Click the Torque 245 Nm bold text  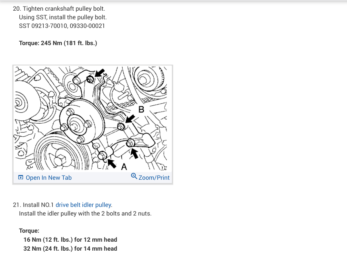click(58, 43)
